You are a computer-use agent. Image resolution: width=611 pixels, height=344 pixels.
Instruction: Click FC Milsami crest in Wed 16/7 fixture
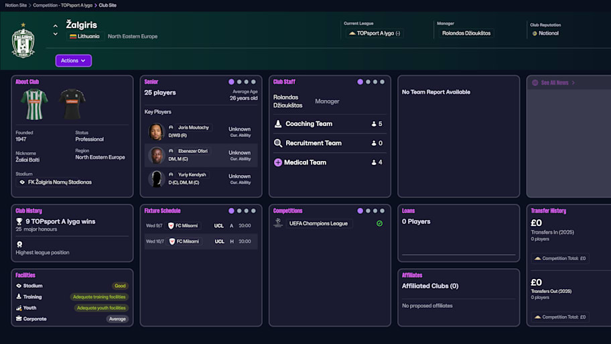172,241
